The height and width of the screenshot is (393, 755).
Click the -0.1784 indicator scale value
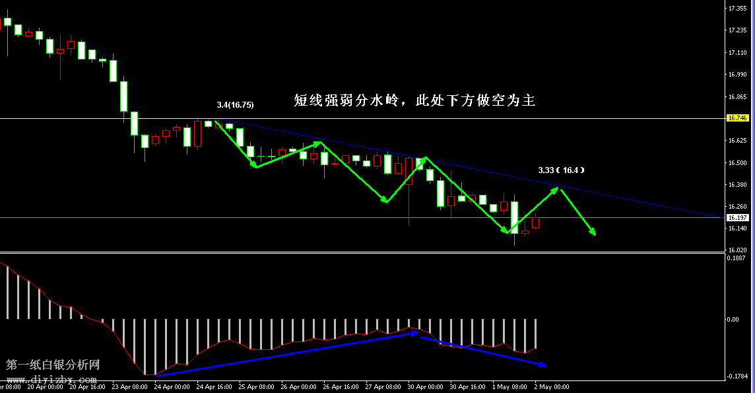click(737, 376)
